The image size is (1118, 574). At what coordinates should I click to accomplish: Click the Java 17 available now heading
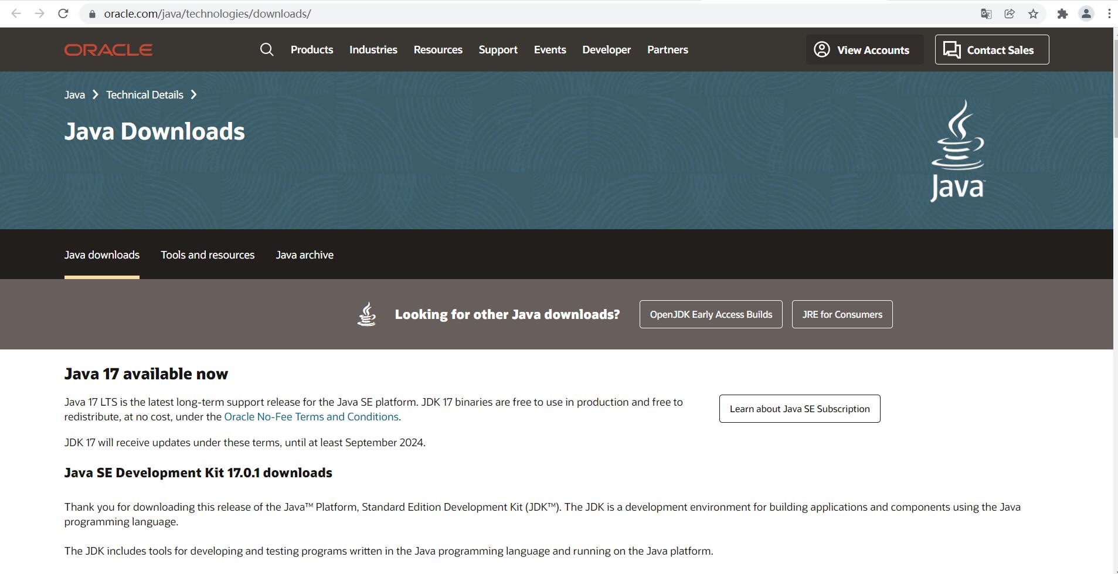146,374
